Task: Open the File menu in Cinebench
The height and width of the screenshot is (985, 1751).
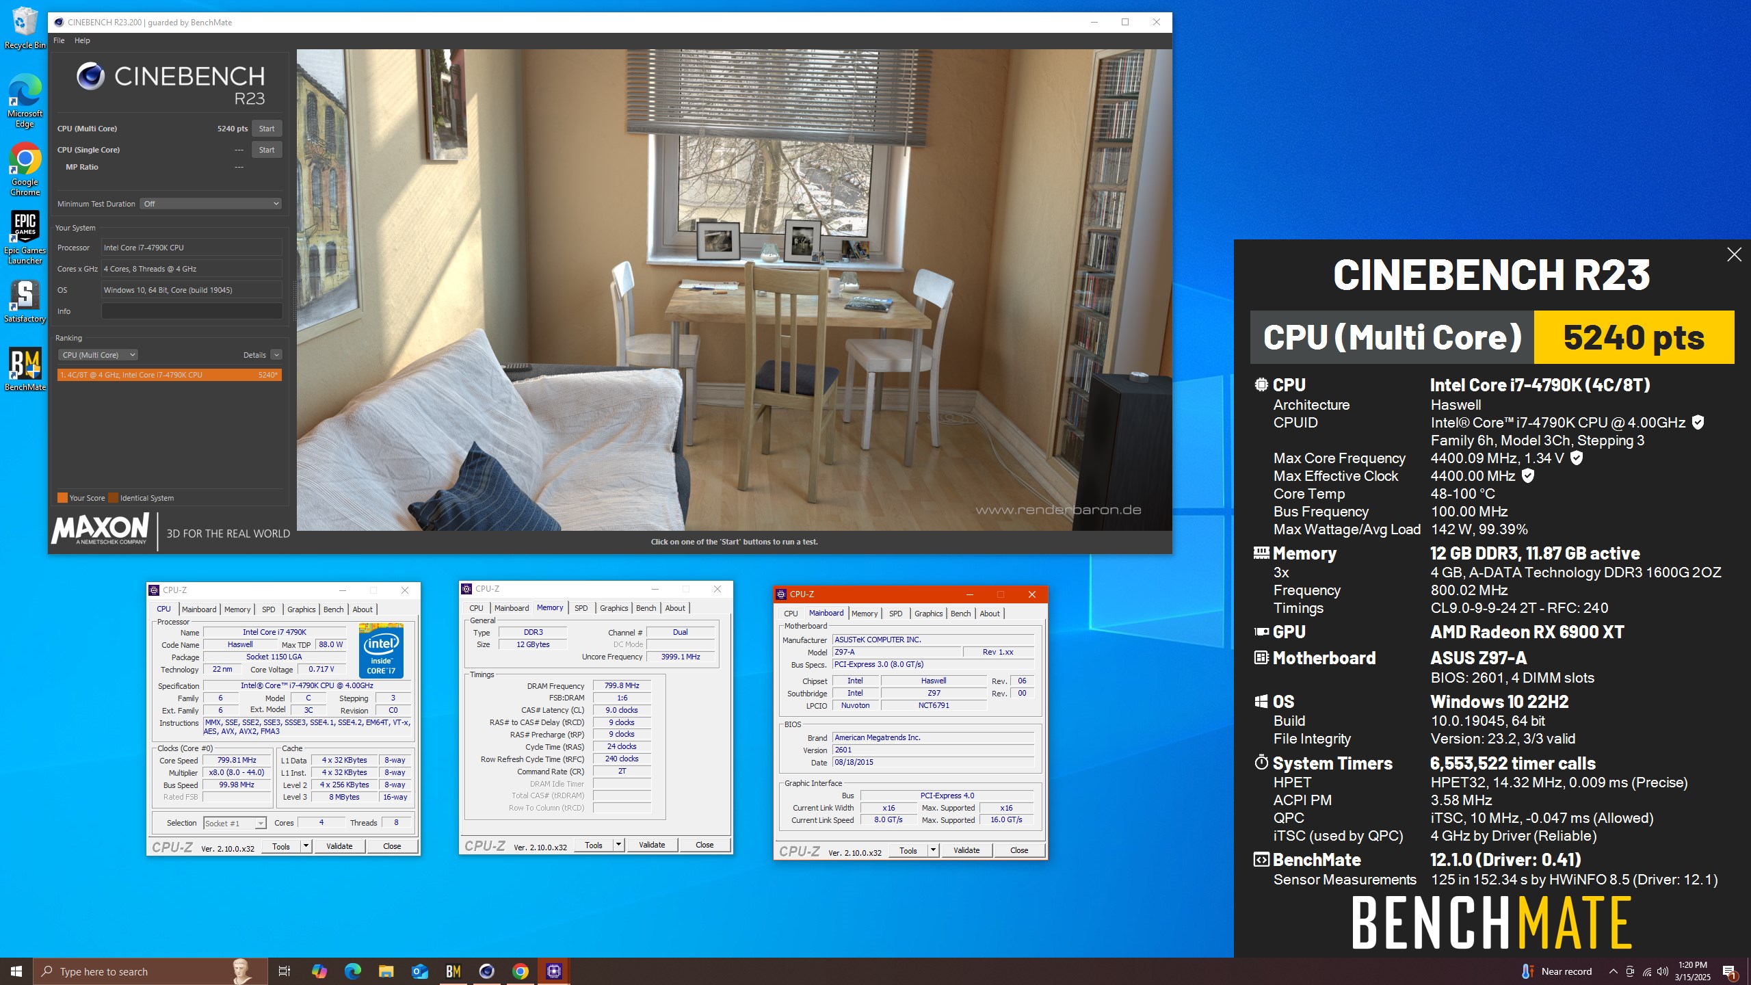Action: (x=59, y=40)
